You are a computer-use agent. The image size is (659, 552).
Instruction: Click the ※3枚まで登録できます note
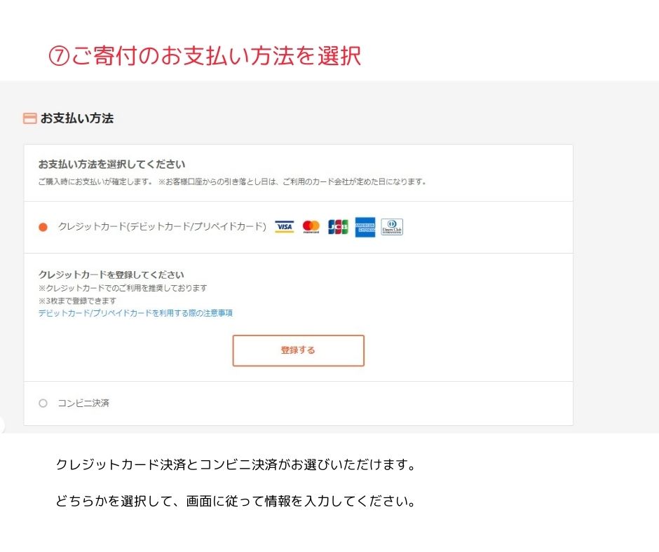click(x=77, y=301)
